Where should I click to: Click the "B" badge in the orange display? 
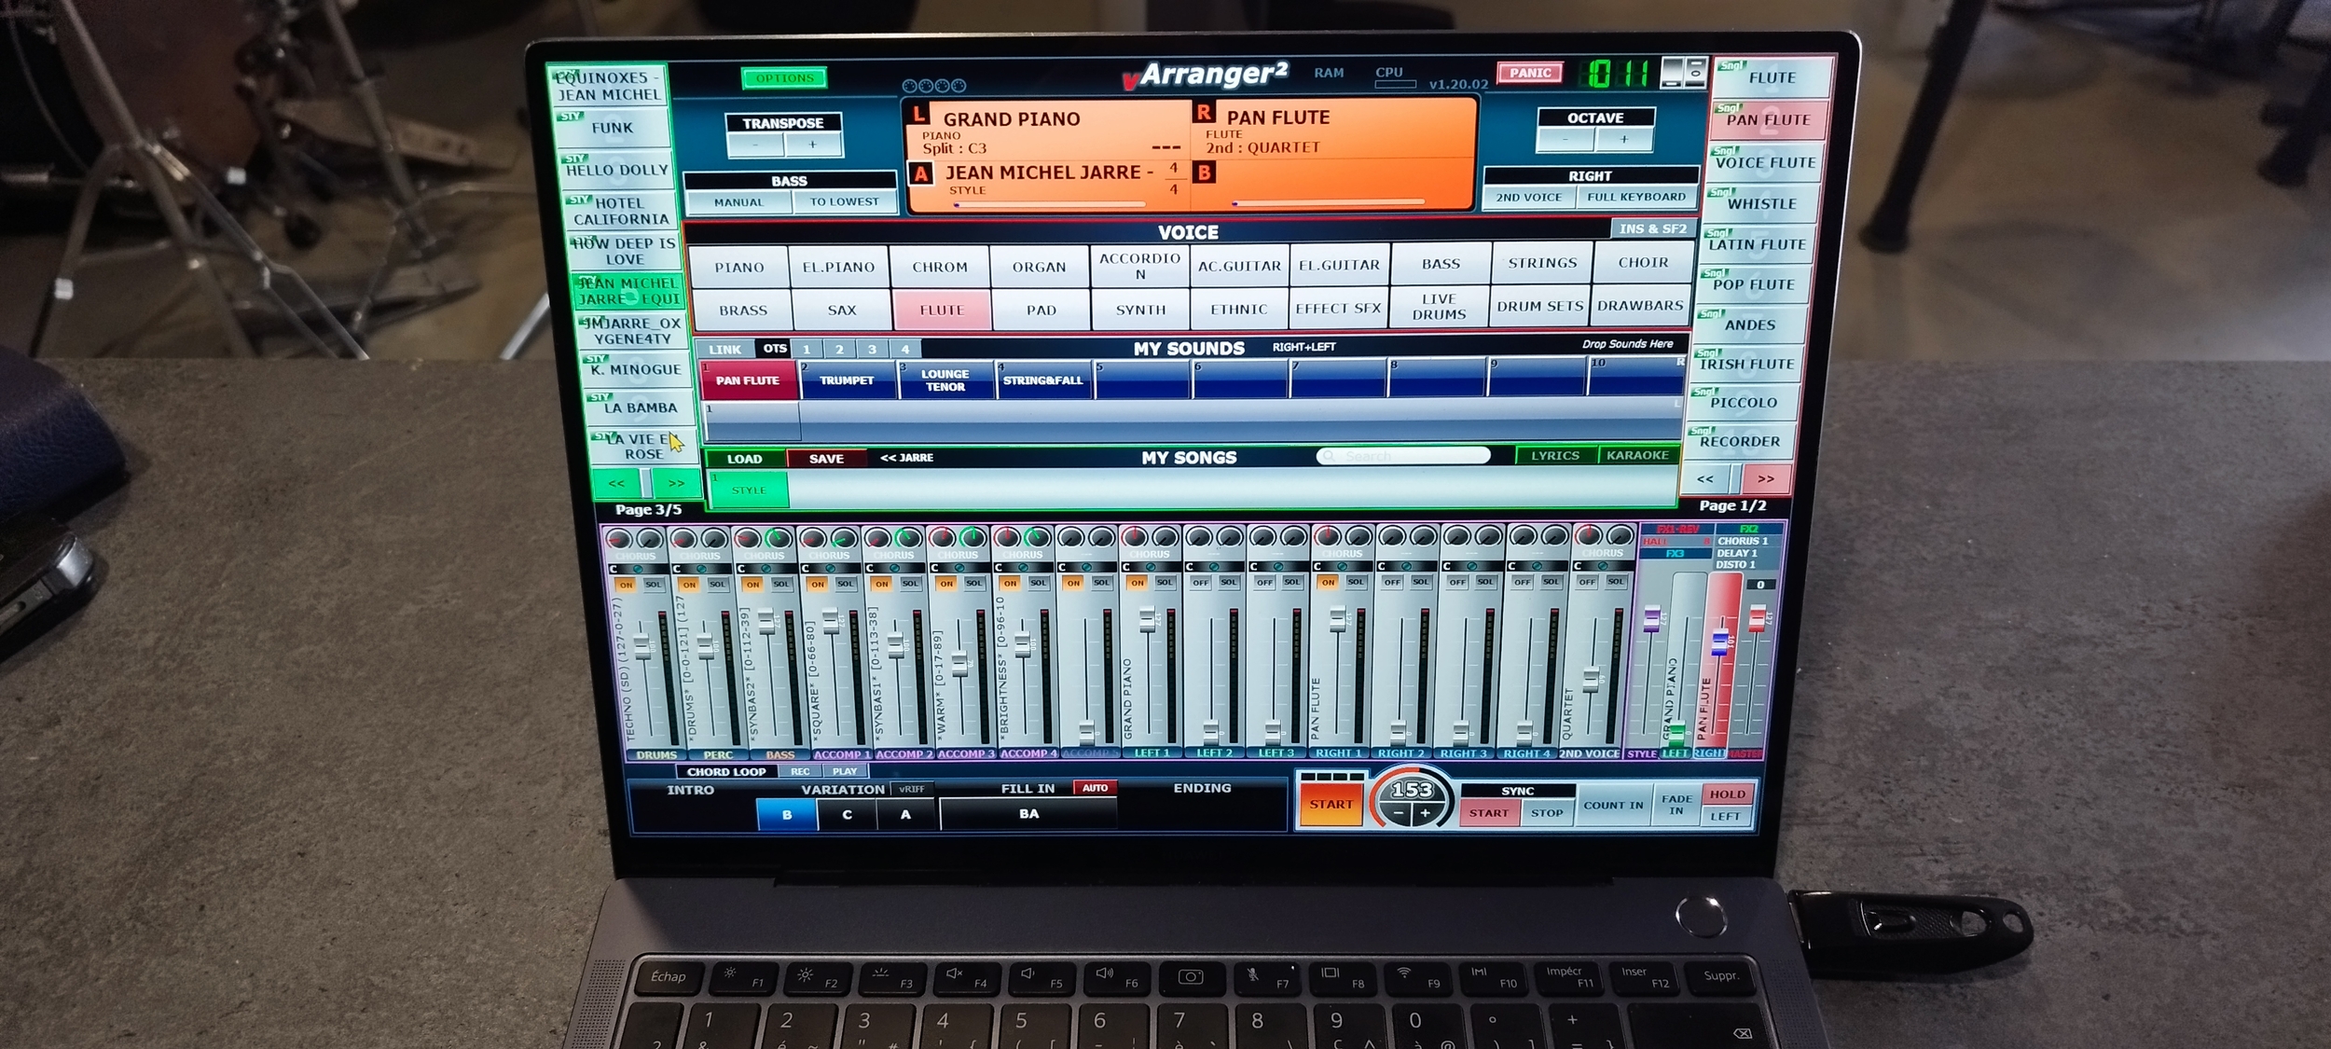tap(1205, 173)
